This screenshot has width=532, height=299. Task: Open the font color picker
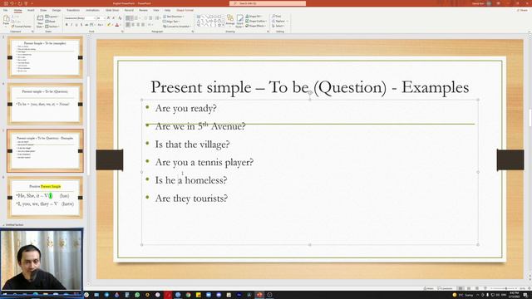(117, 25)
